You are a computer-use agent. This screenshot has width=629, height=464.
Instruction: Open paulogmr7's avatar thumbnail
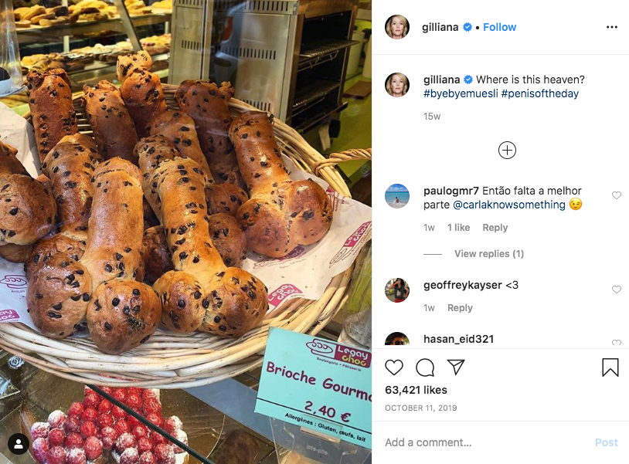(397, 196)
